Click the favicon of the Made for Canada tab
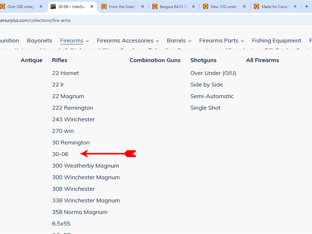The image size is (312, 234). click(257, 7)
